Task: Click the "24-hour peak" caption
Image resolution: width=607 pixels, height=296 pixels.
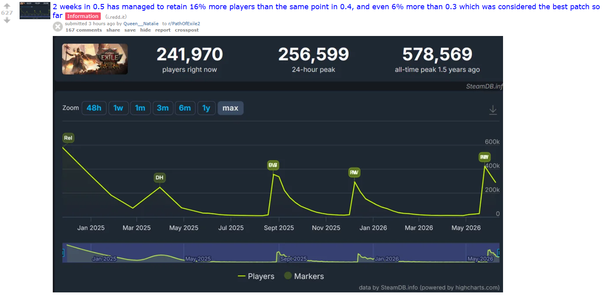Action: (313, 70)
